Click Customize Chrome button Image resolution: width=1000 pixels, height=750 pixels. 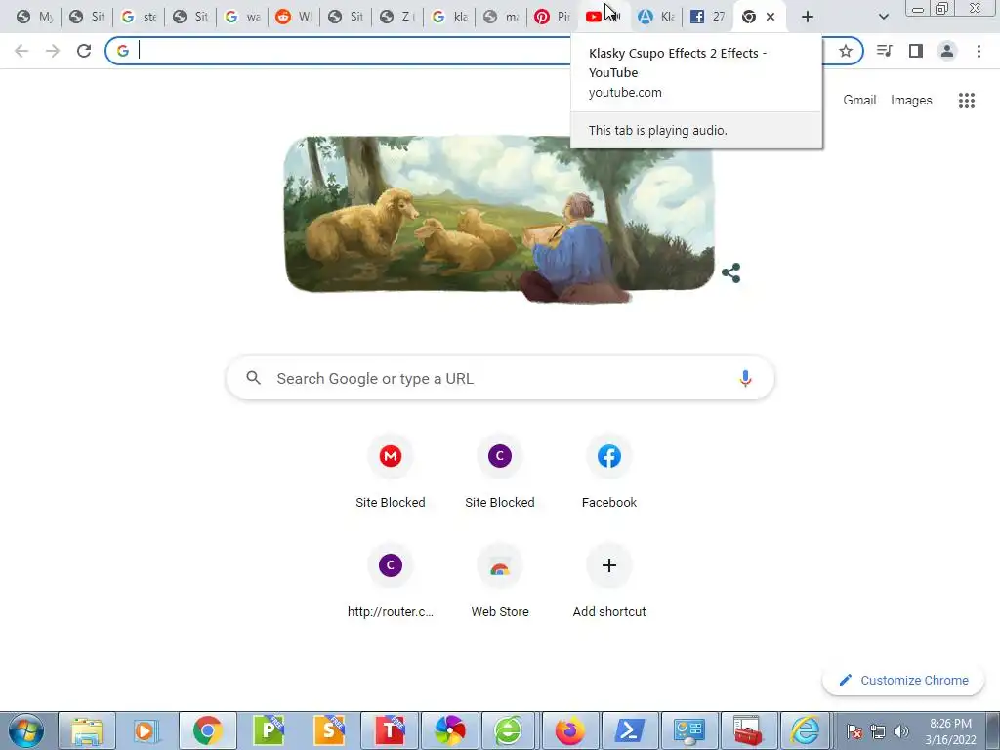(x=903, y=680)
